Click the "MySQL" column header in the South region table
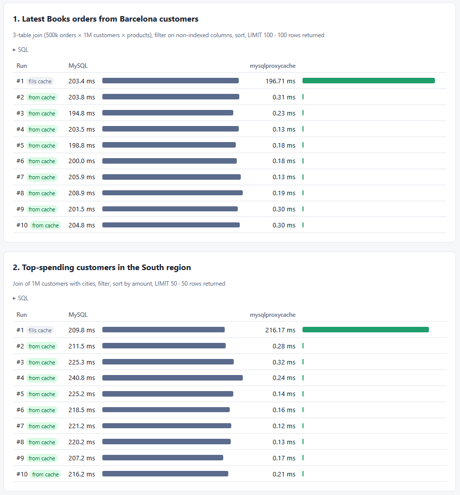Image resolution: width=460 pixels, height=495 pixels. coord(78,315)
